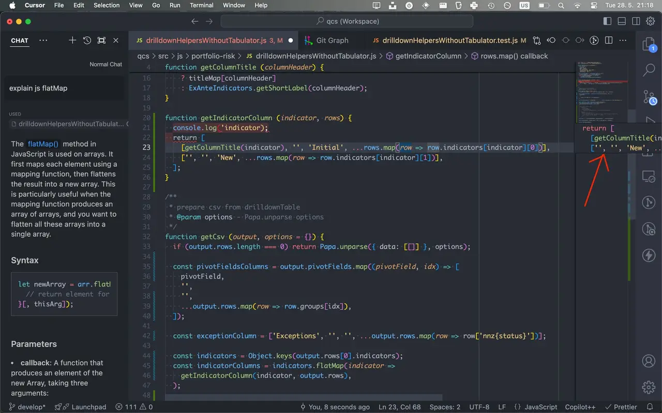This screenshot has width=662, height=413.
Task: Open Go menu in menu bar
Action: [x=156, y=5]
